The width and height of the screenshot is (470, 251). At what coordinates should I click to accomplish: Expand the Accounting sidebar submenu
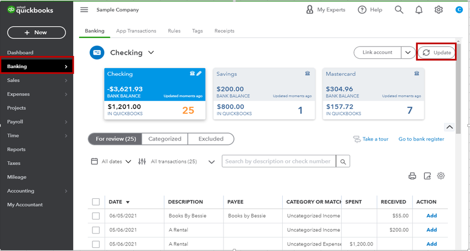[66, 191]
